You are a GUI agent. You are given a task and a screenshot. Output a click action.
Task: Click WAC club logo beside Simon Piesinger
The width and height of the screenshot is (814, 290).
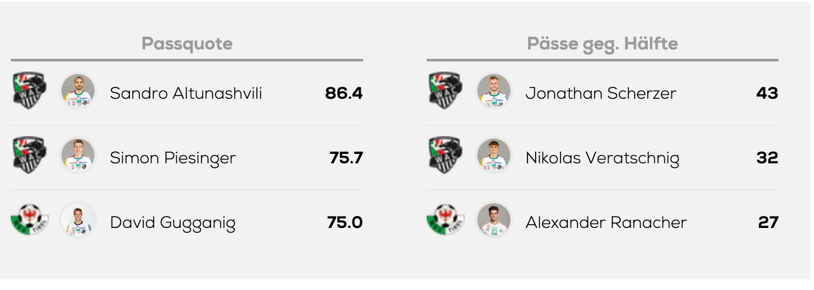pos(29,156)
